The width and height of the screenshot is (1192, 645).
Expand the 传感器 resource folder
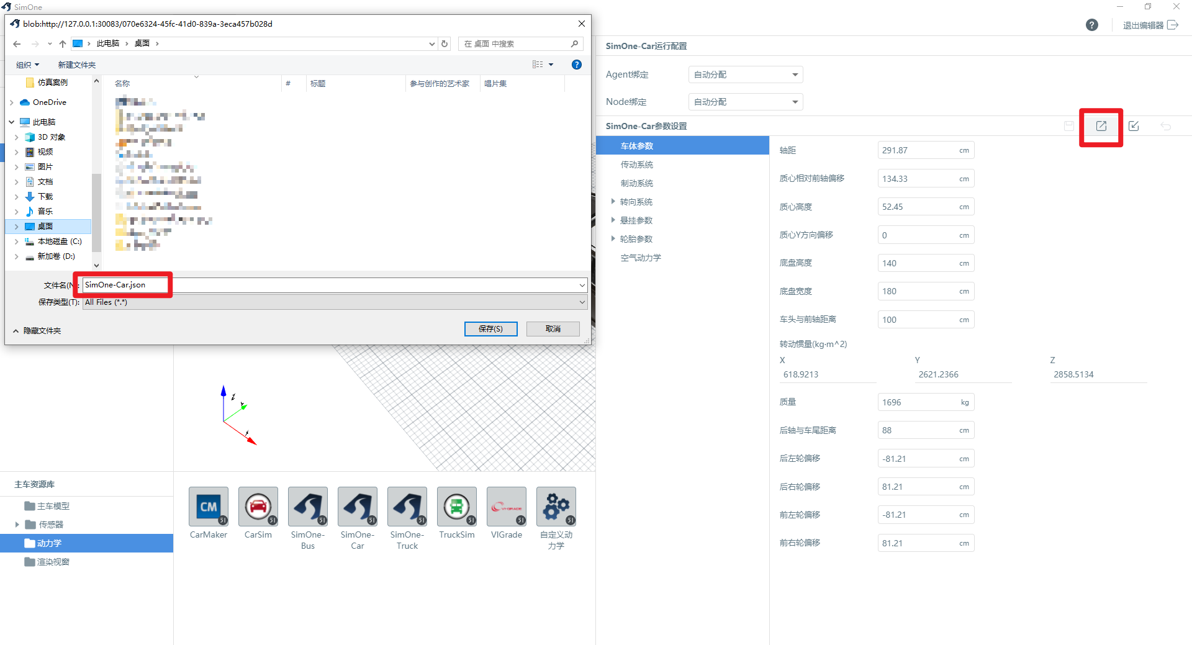17,525
